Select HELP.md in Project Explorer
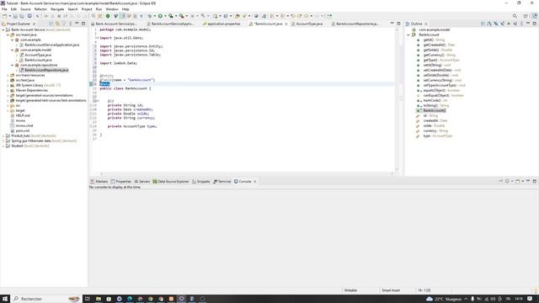 [x=23, y=116]
